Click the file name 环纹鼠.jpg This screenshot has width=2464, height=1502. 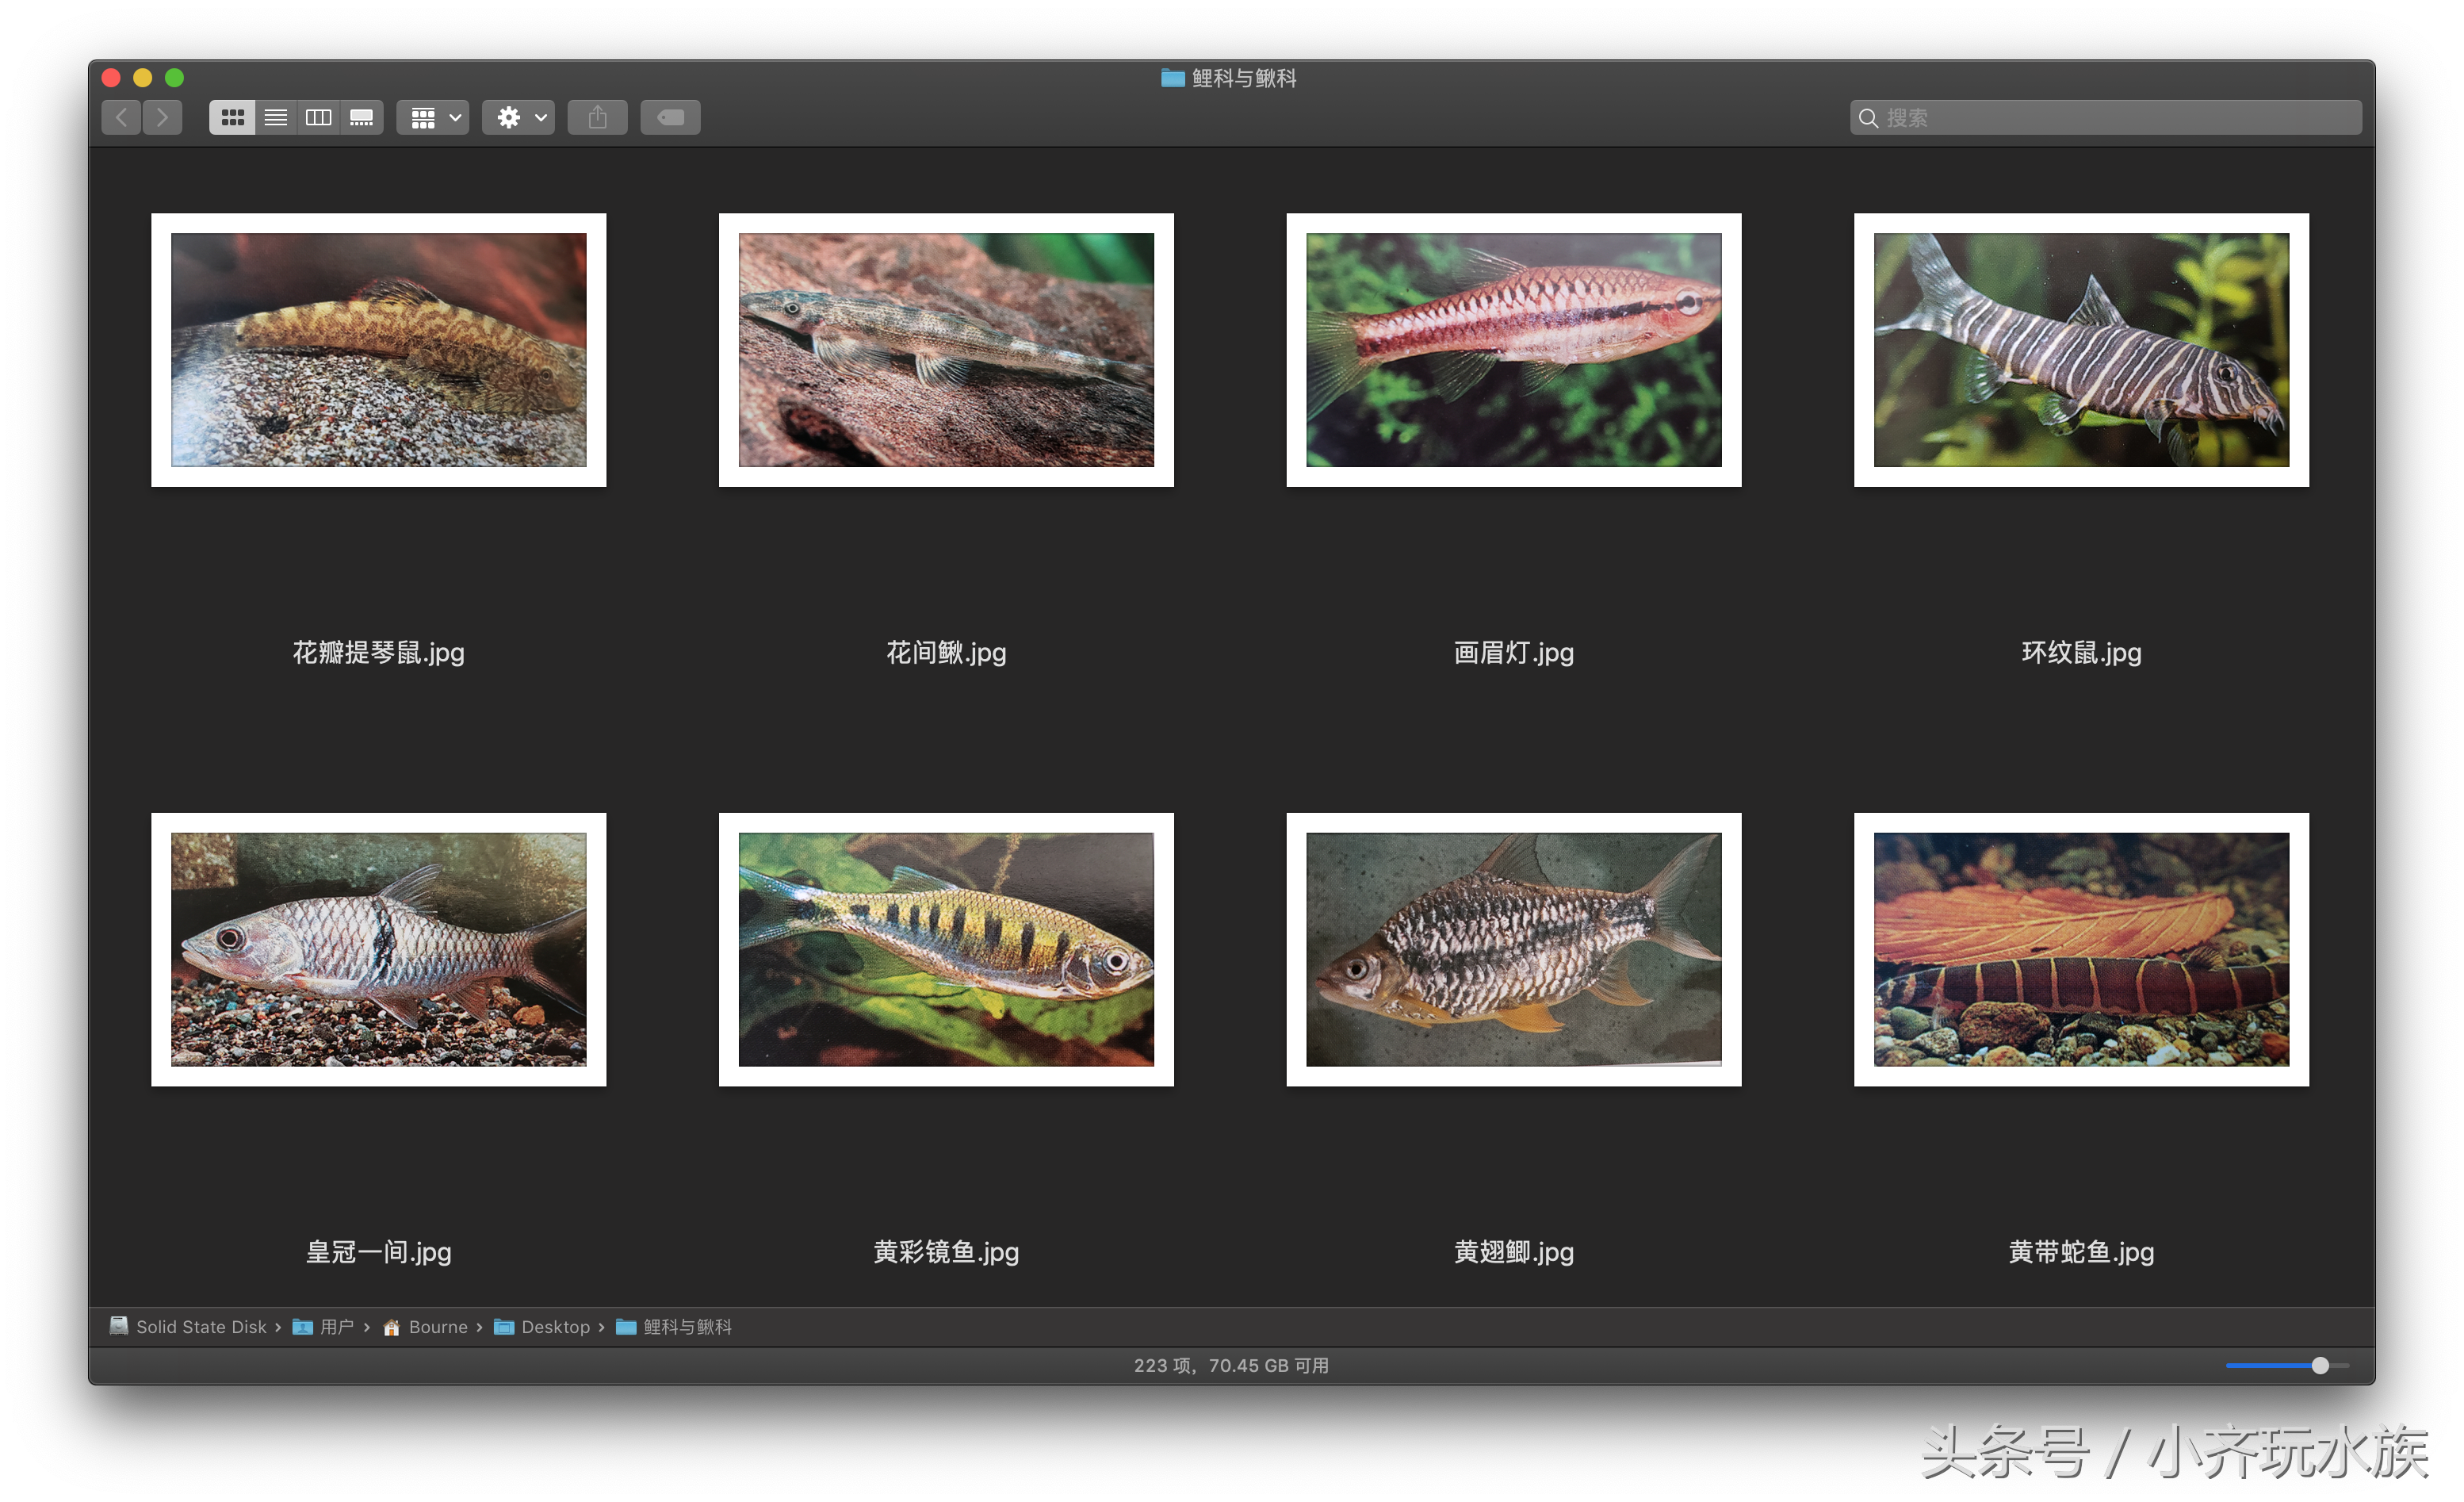coord(2082,653)
